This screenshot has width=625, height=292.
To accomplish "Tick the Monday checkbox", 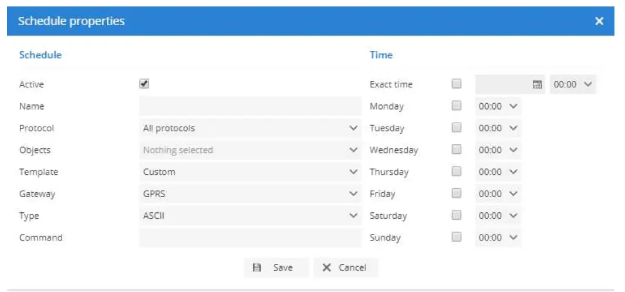I will pos(457,106).
